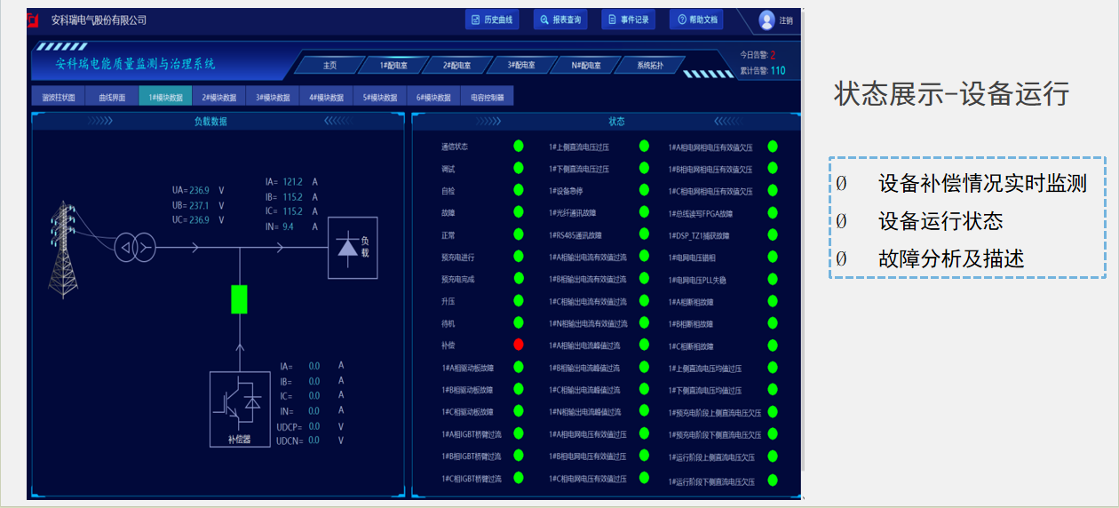
Task: Click 1#C相电网电压有效值过压 indicator light
Action: pos(645,478)
